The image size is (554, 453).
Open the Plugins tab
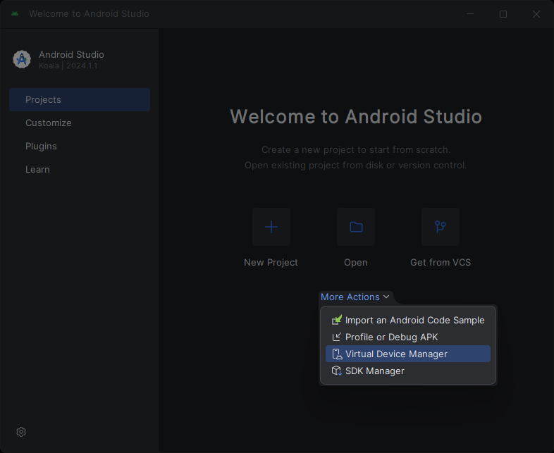point(80,146)
